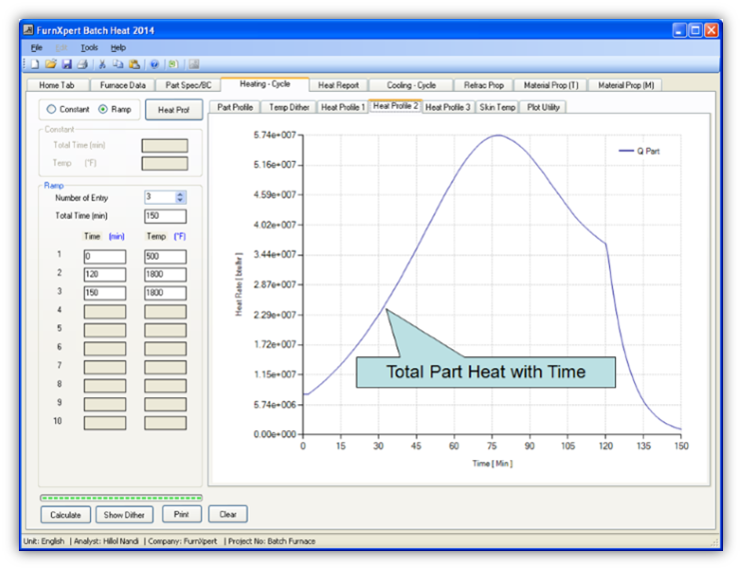The height and width of the screenshot is (570, 742).
Task: Open the Help menu
Action: [x=118, y=47]
